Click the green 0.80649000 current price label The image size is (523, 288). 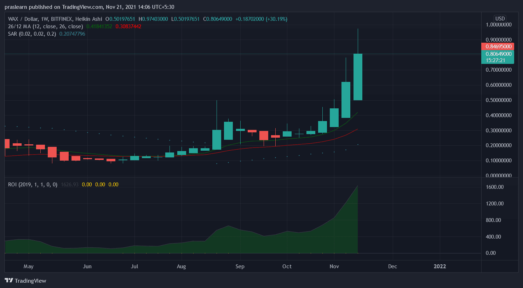click(498, 54)
